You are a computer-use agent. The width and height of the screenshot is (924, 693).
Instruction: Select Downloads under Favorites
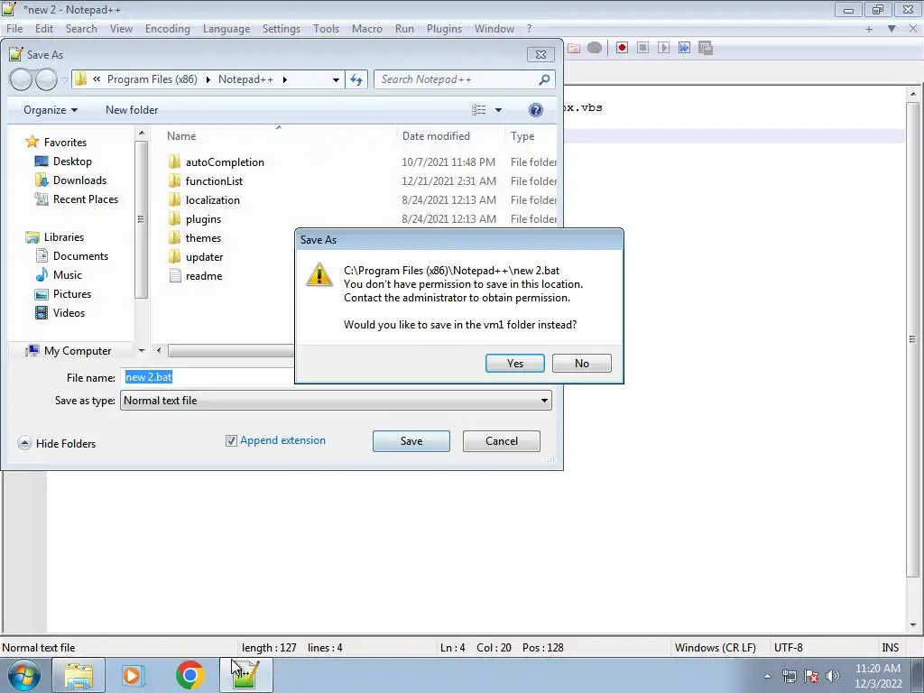point(70,180)
